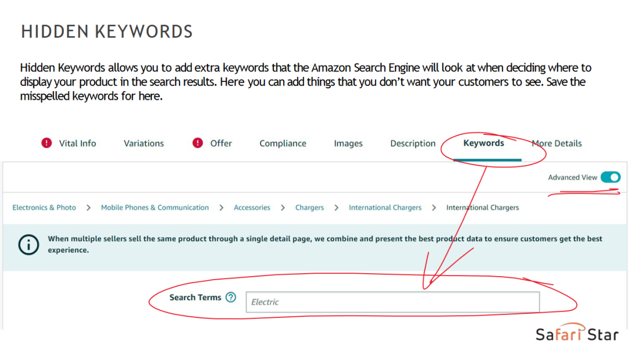
Task: Click the chevron after Accessories breadcrumb
Action: (283, 208)
